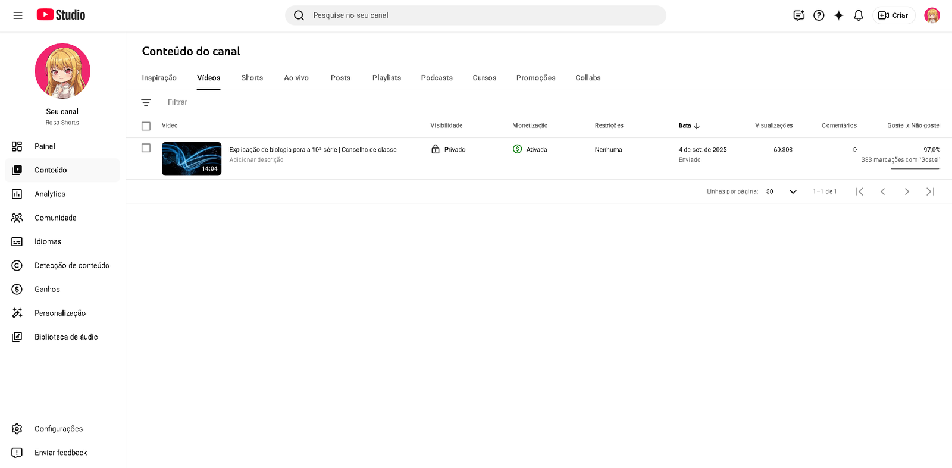Open the help question mark icon

[819, 15]
